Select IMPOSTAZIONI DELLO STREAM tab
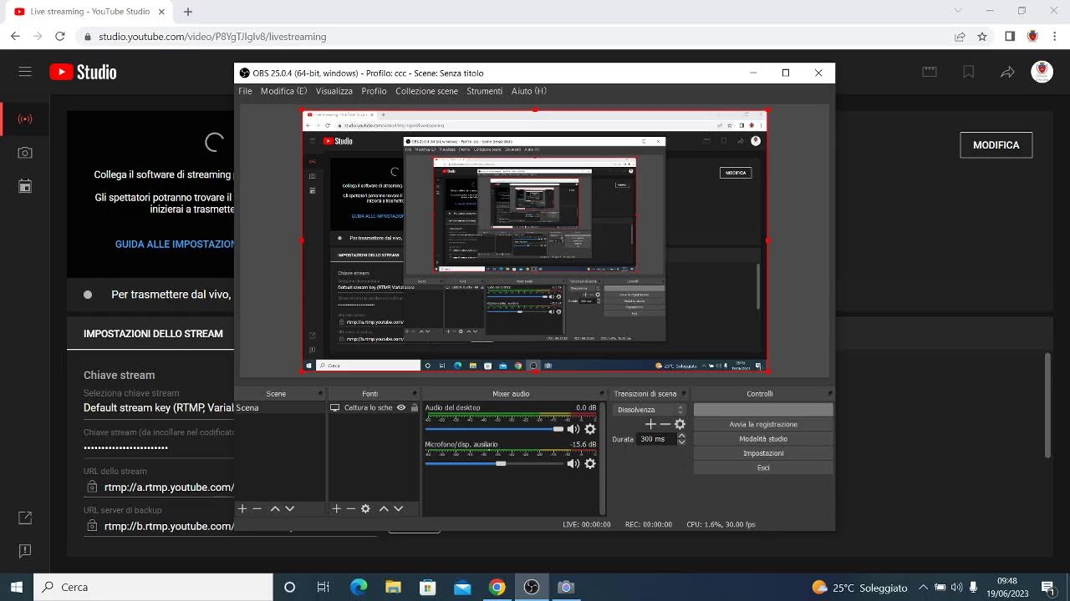This screenshot has height=601, width=1070. click(153, 333)
